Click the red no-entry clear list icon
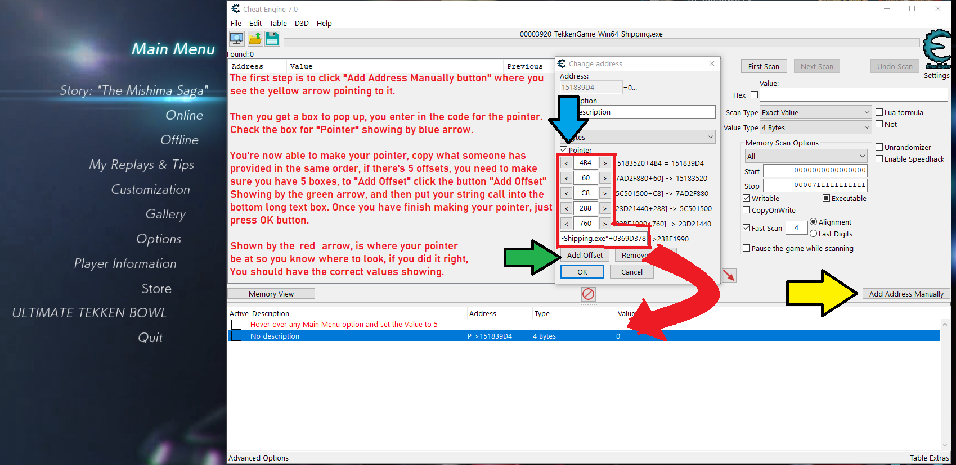Screen dimensions: 956x465 coord(588,294)
